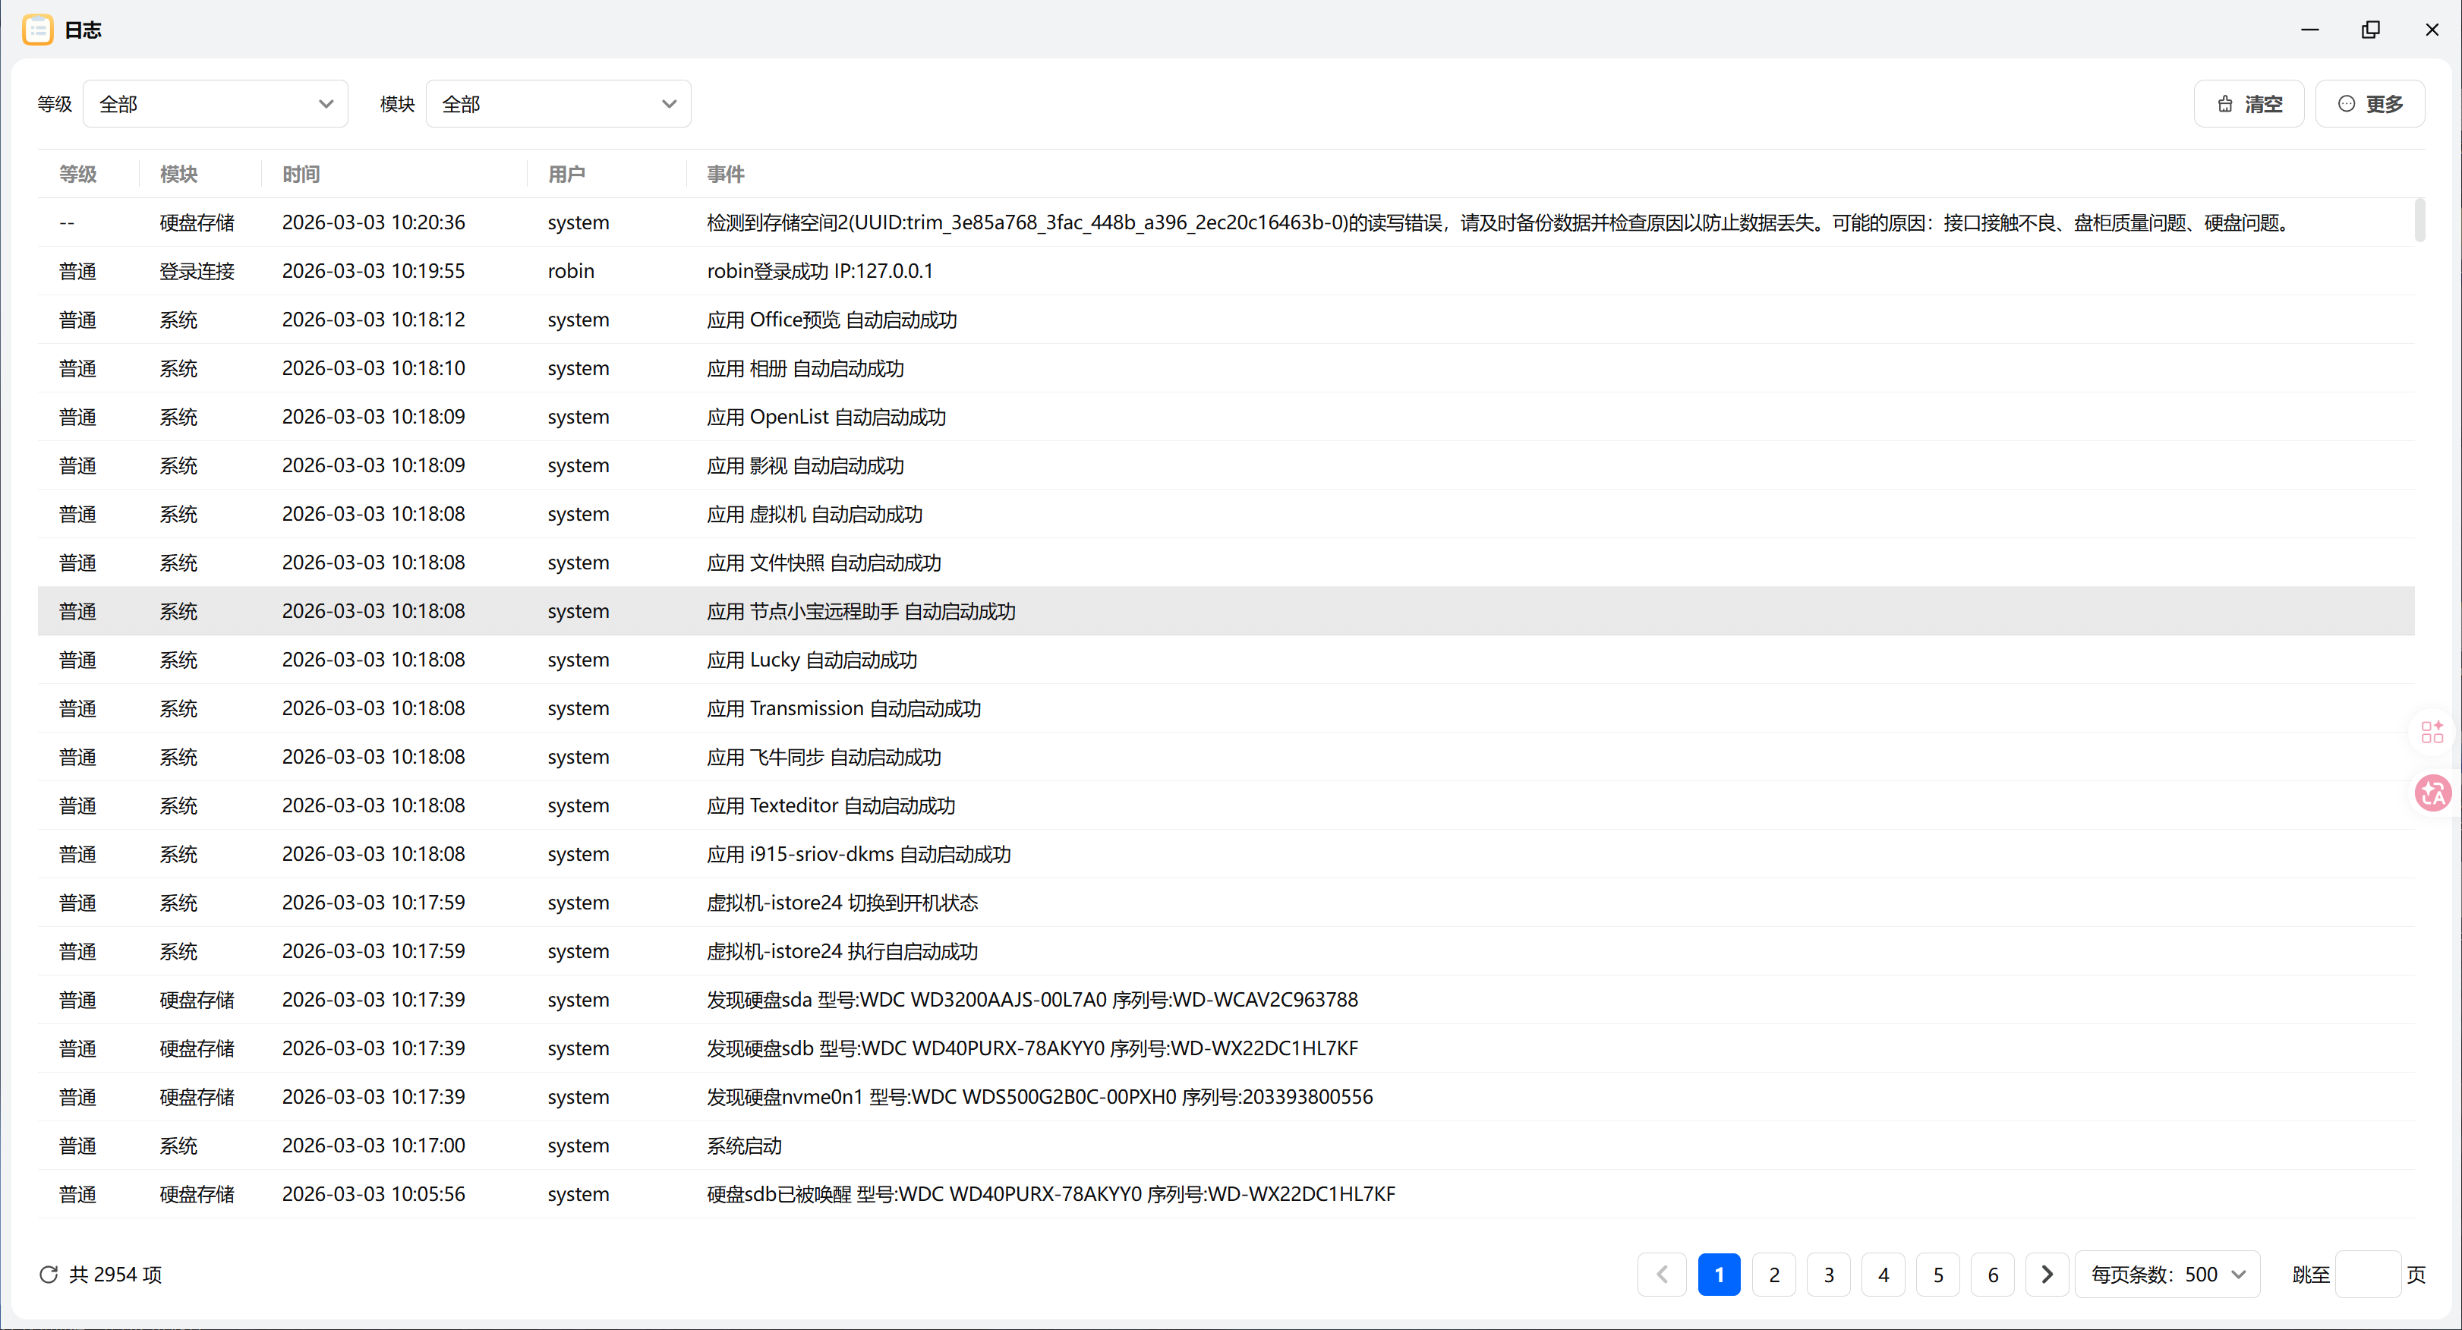Screen dimensions: 2462x1330
Task: Click the previous page arrow
Action: click(1662, 1275)
